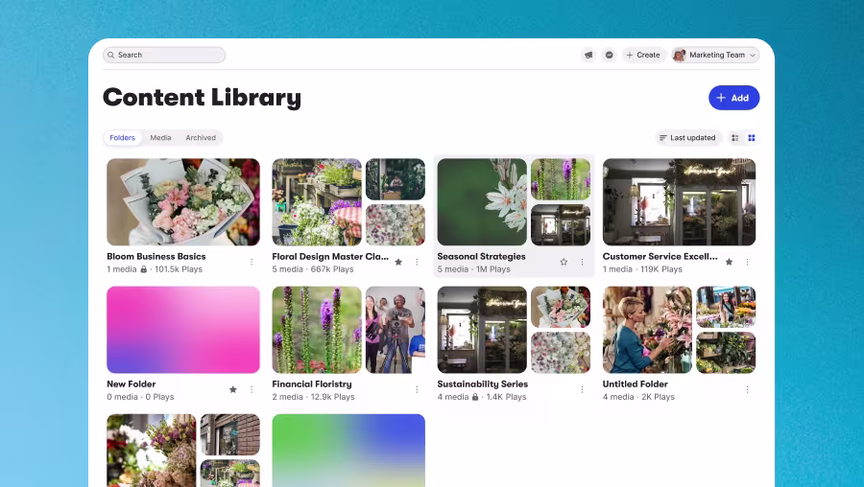
Task: Open the chat help icon
Action: 609,55
